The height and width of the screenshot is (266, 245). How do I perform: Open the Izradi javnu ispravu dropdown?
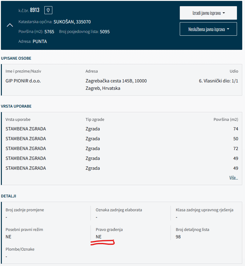click(x=208, y=13)
